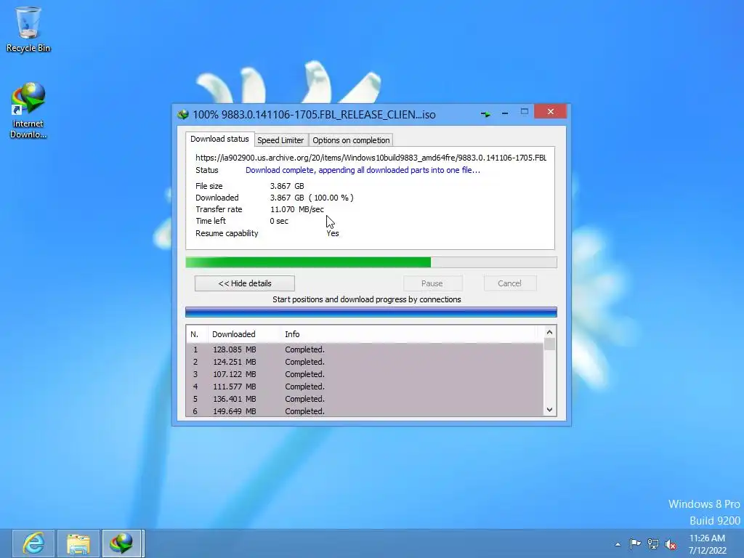744x558 pixels.
Task: Click the Info column header
Action: pyautogui.click(x=410, y=334)
